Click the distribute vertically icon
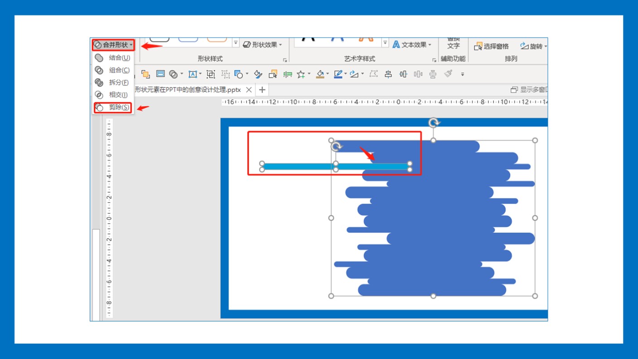The width and height of the screenshot is (638, 359). (433, 74)
